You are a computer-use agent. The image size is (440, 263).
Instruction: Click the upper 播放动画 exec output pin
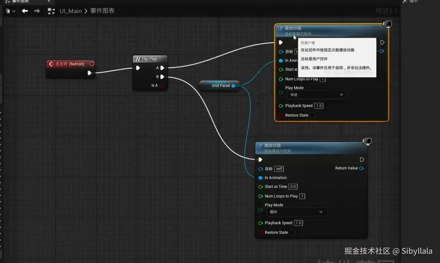(x=382, y=42)
